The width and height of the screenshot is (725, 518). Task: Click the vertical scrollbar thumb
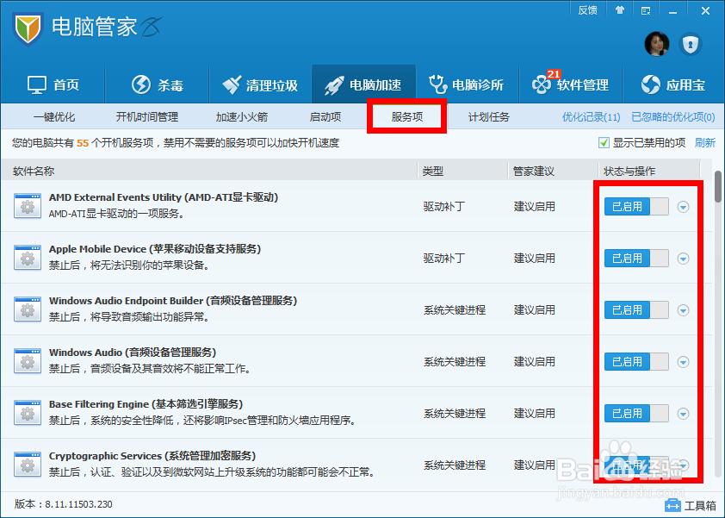coord(717,186)
